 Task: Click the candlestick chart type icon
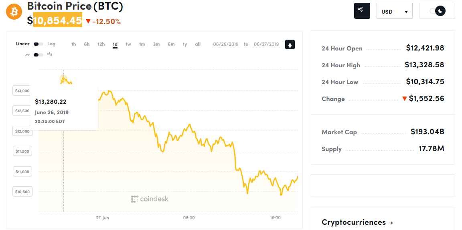pos(50,54)
